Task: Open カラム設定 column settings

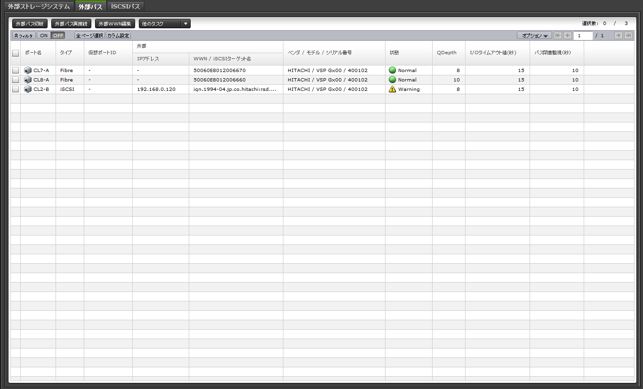Action: 118,35
